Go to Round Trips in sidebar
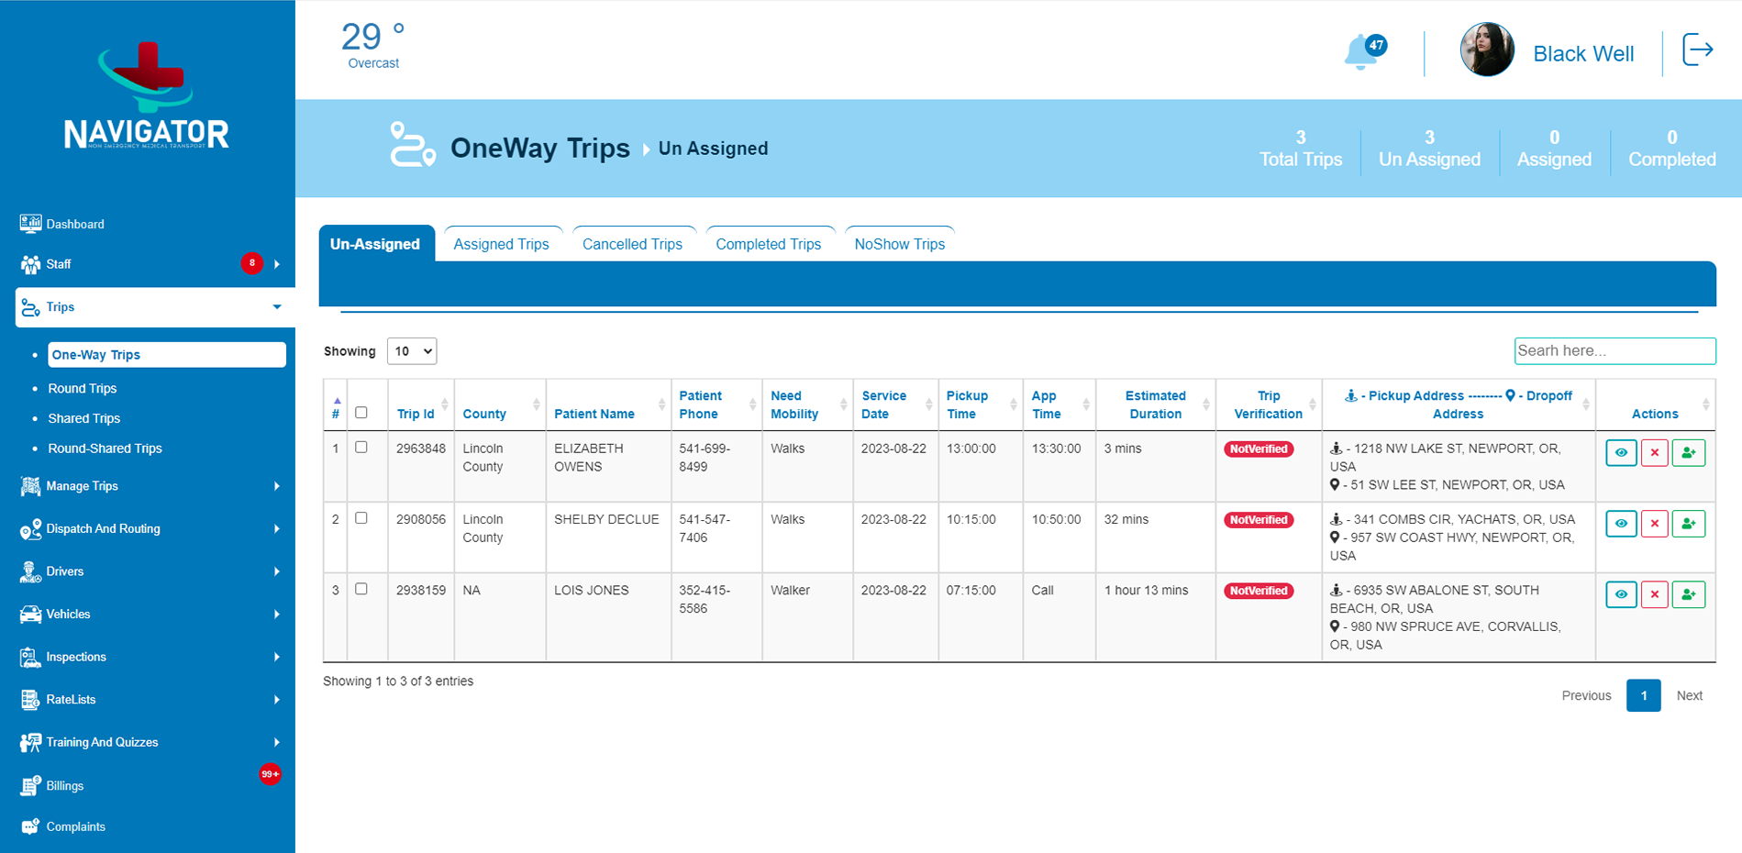Image resolution: width=1742 pixels, height=853 pixels. [83, 388]
